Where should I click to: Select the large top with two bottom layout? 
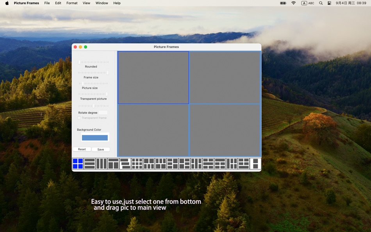tap(113, 164)
